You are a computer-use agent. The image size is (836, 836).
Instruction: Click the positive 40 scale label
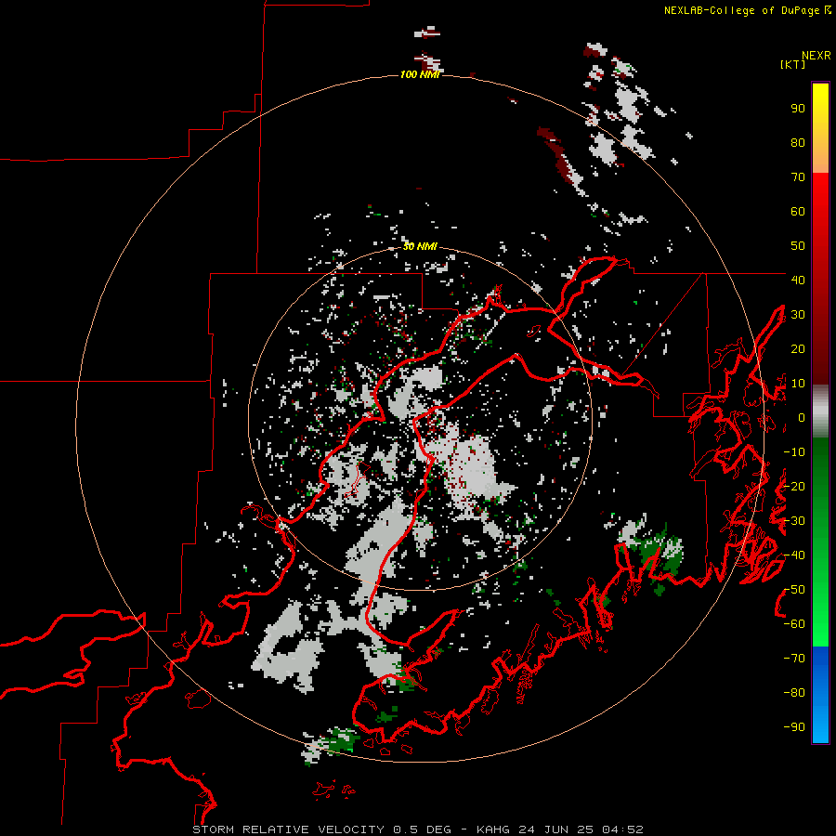click(798, 280)
